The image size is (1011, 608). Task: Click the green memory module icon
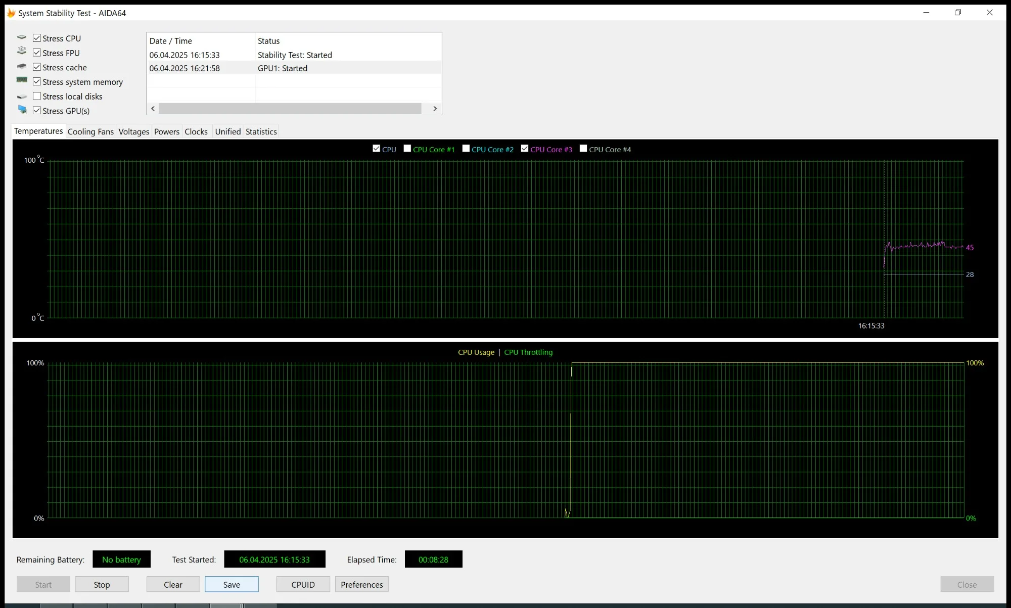22,80
